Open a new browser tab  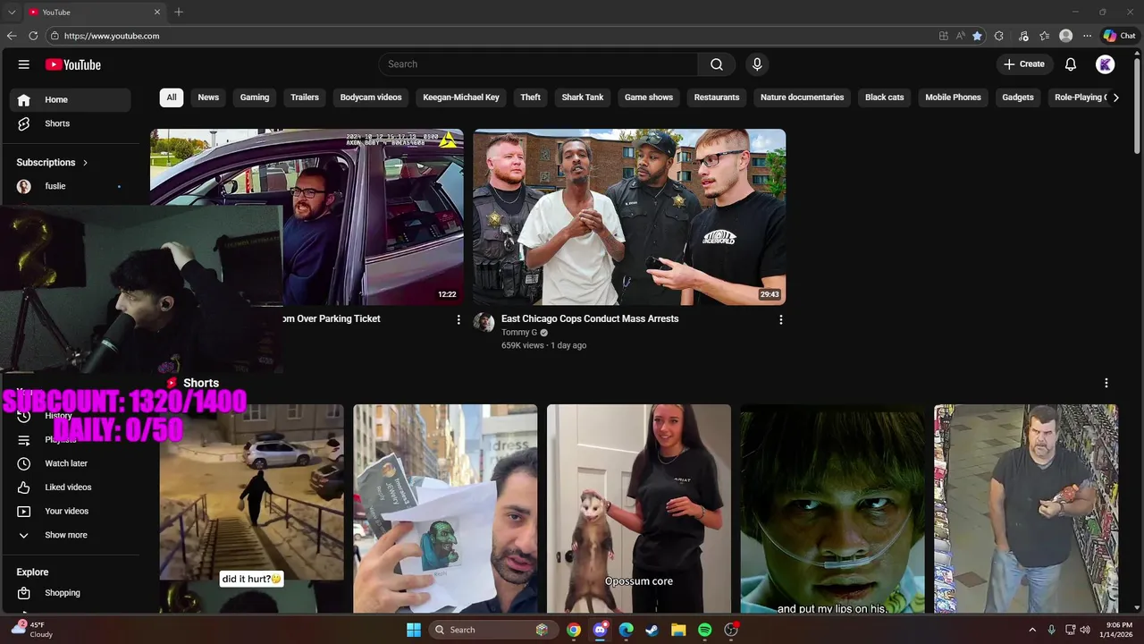(x=179, y=12)
